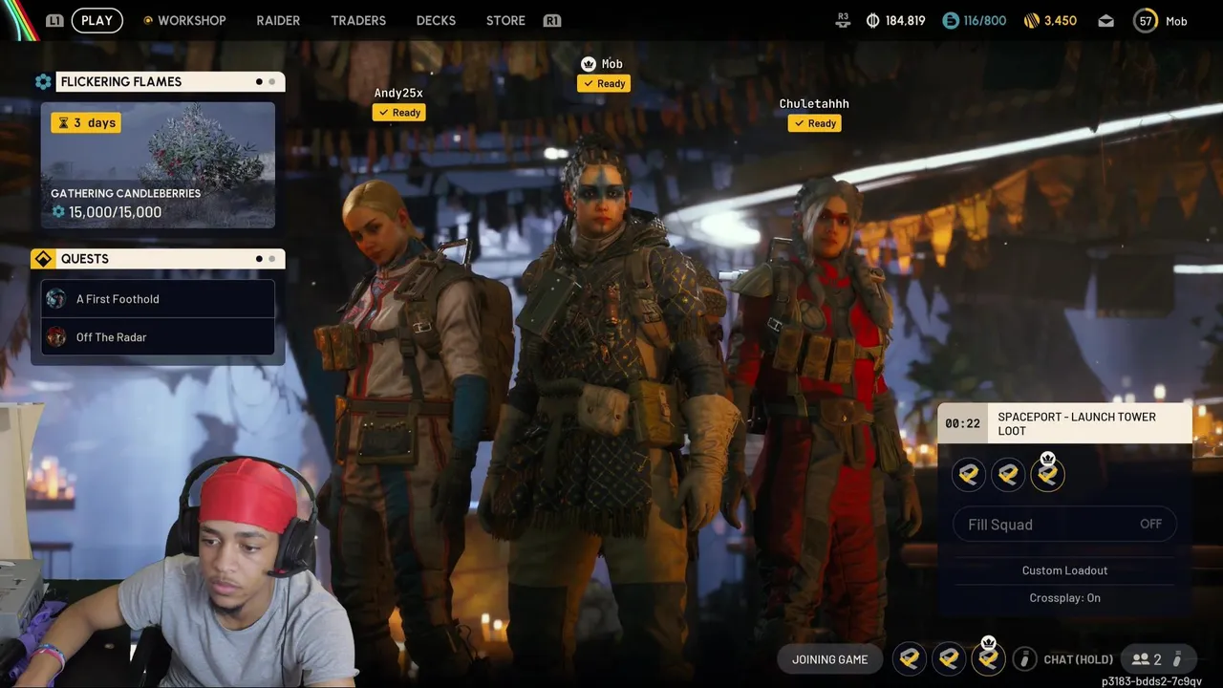Click the Flickering Flames gear icon

click(x=43, y=82)
